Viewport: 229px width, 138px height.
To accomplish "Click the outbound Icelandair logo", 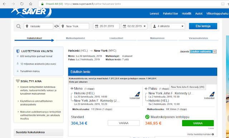I will (135, 96).
